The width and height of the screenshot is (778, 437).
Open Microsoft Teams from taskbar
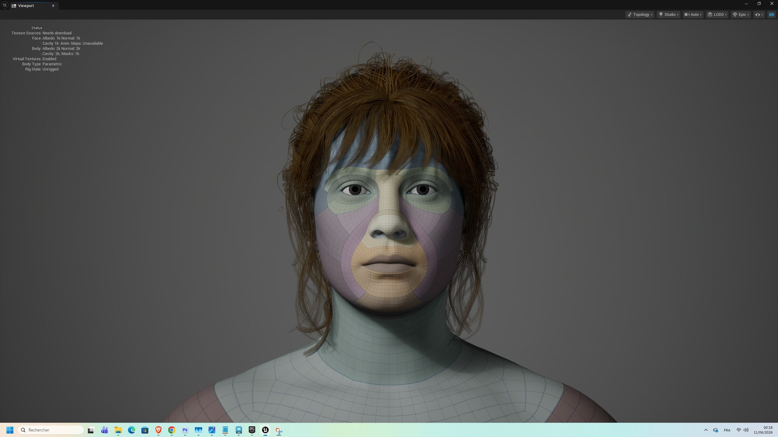105,430
